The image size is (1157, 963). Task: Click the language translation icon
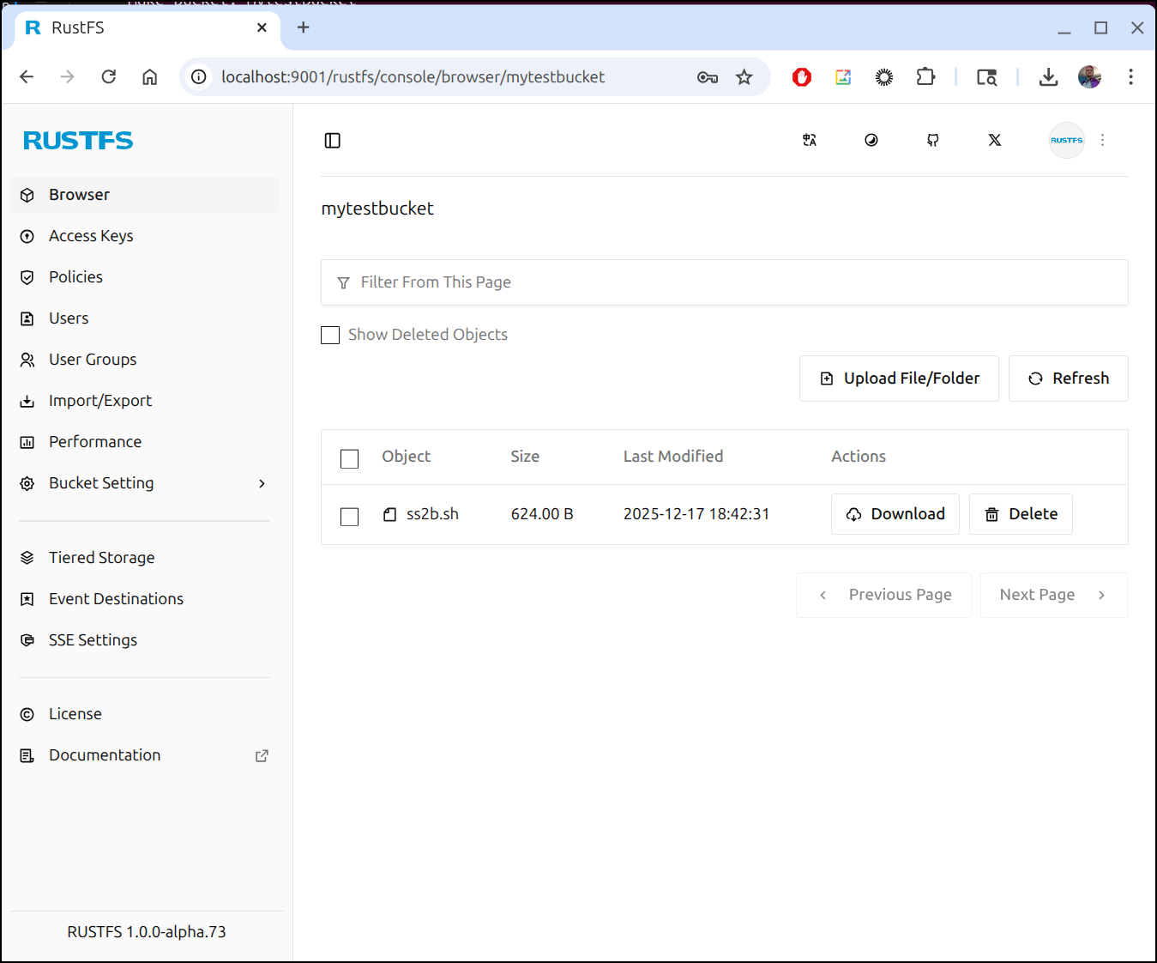[x=809, y=141]
